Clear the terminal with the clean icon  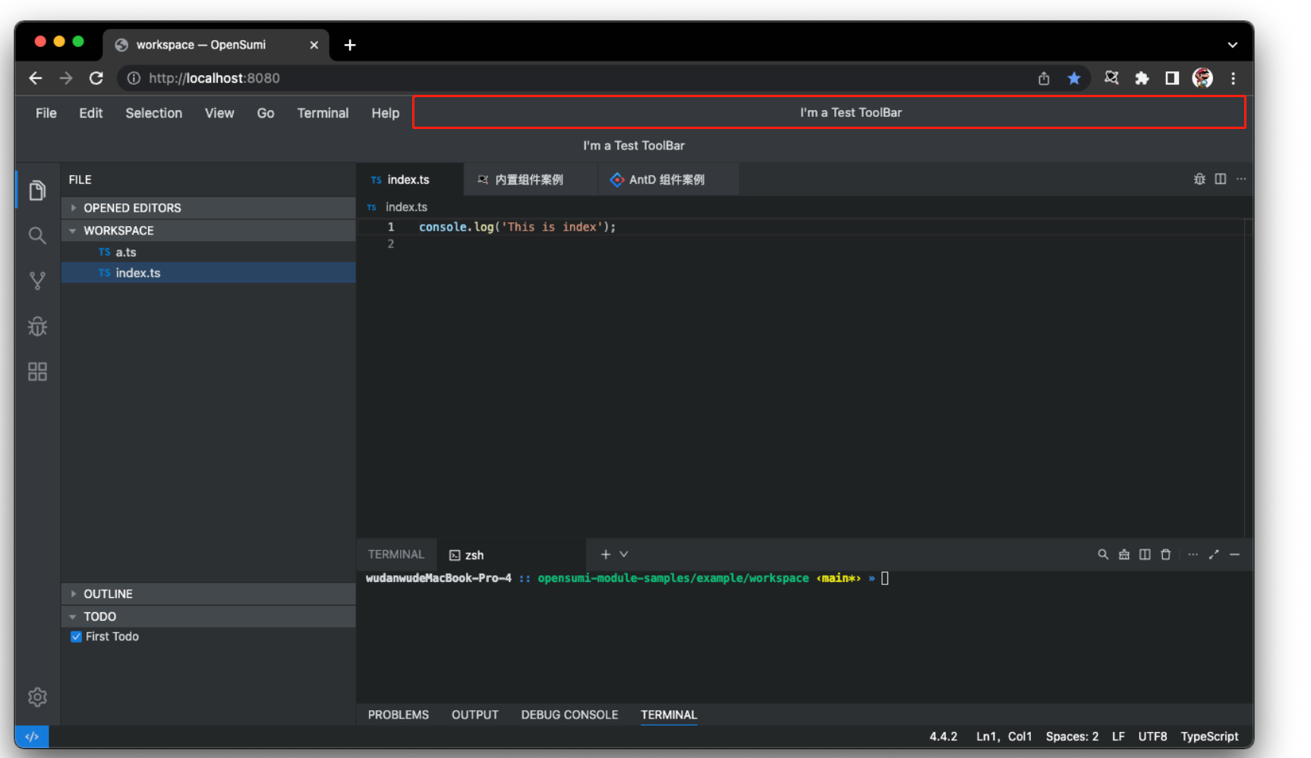tap(1124, 555)
